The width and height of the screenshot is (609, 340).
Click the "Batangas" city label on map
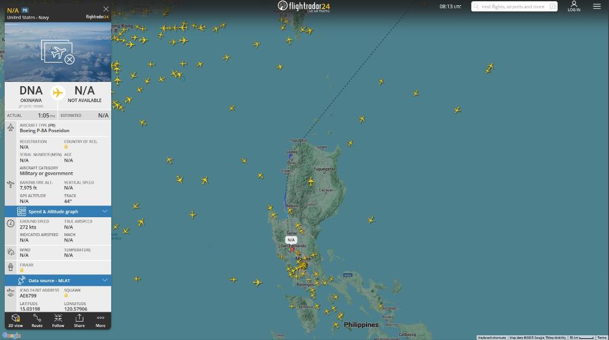[305, 285]
